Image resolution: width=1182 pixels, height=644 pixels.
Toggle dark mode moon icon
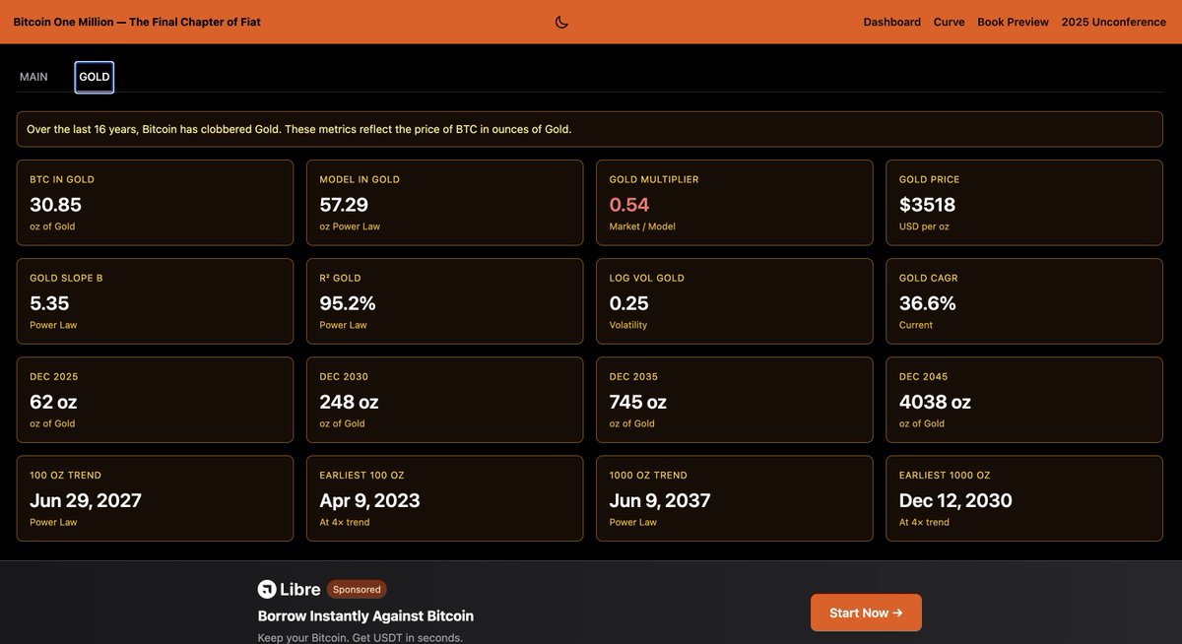pyautogui.click(x=561, y=22)
